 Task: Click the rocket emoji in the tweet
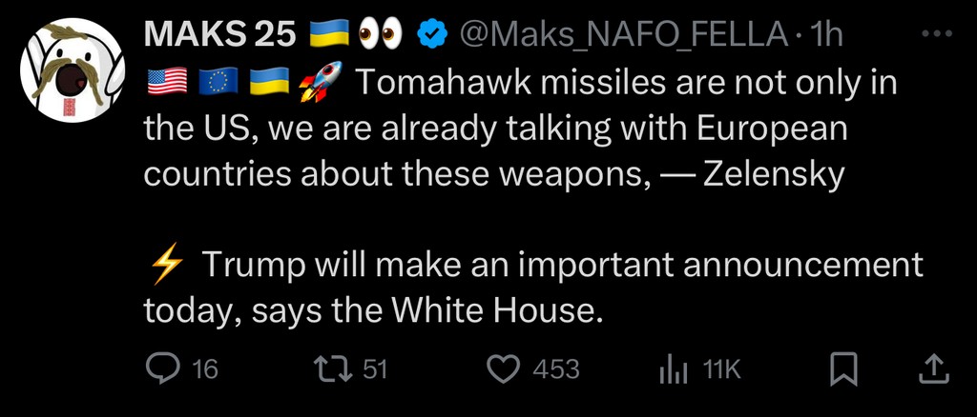[321, 85]
